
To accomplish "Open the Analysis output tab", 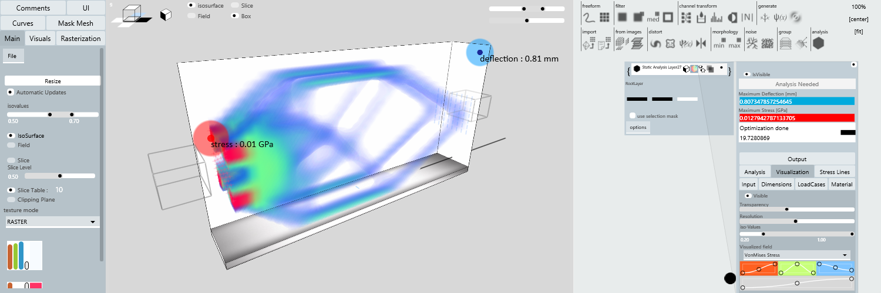I will [x=755, y=172].
